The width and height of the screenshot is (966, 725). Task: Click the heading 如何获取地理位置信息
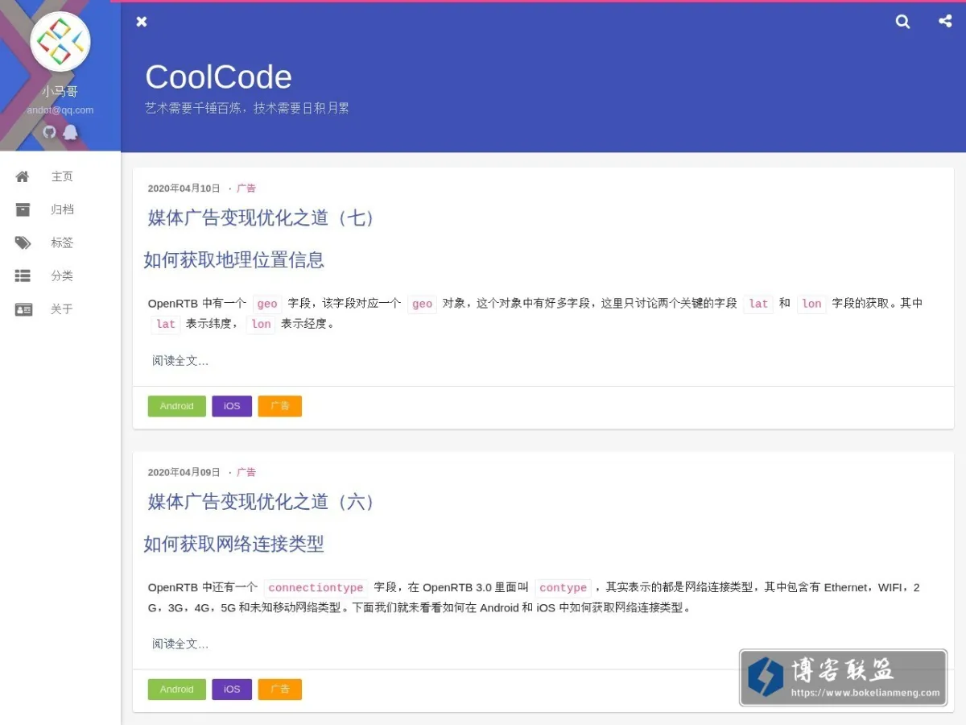234,260
